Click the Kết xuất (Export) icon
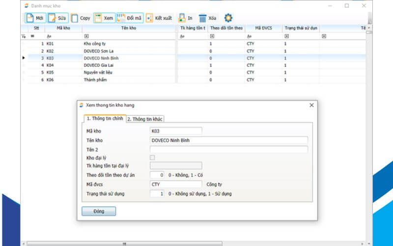 pos(150,18)
